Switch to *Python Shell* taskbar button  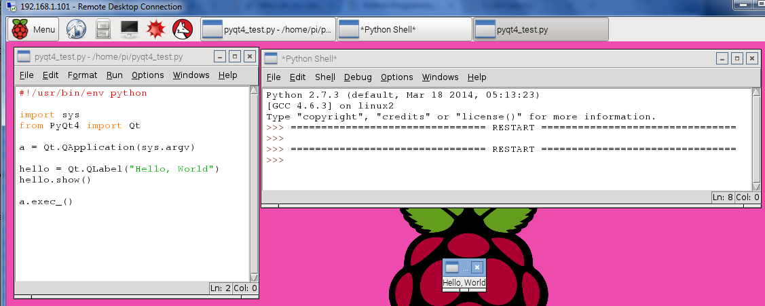click(x=404, y=30)
